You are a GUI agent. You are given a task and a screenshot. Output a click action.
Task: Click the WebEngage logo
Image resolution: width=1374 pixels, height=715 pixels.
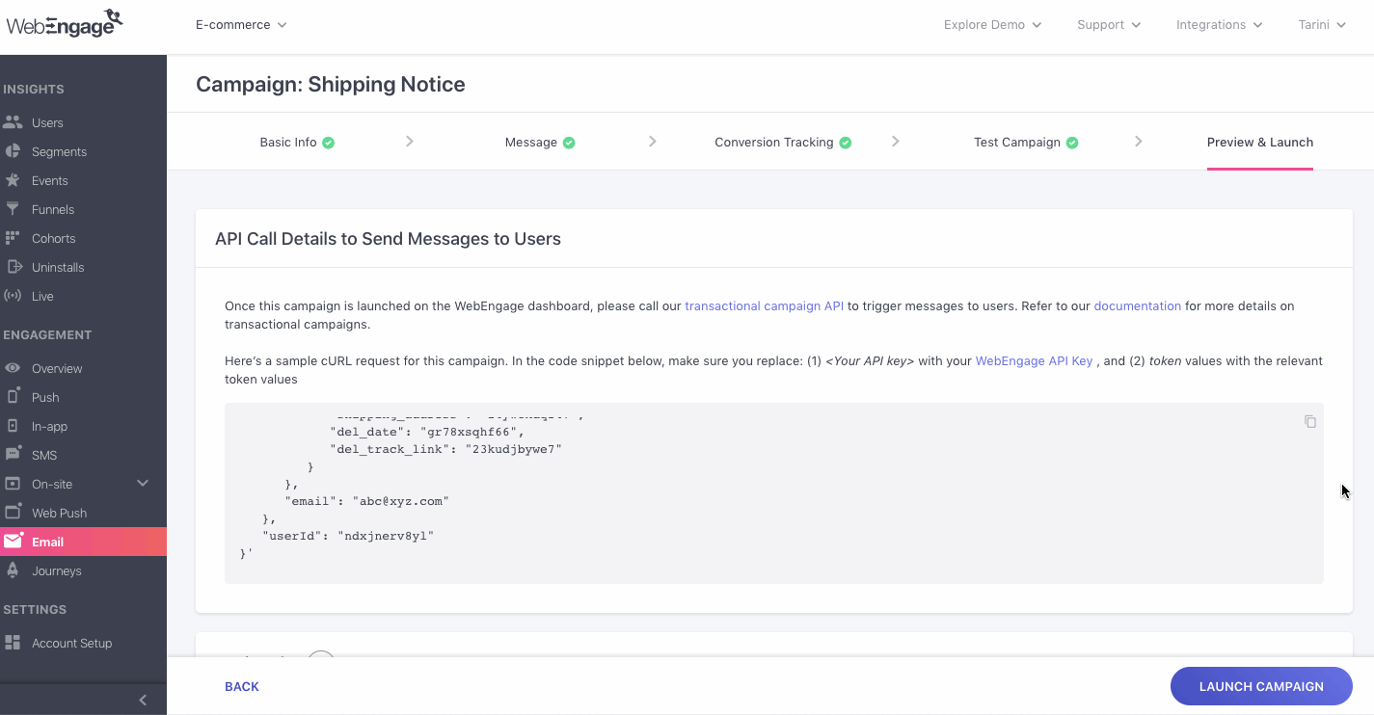coord(65,23)
